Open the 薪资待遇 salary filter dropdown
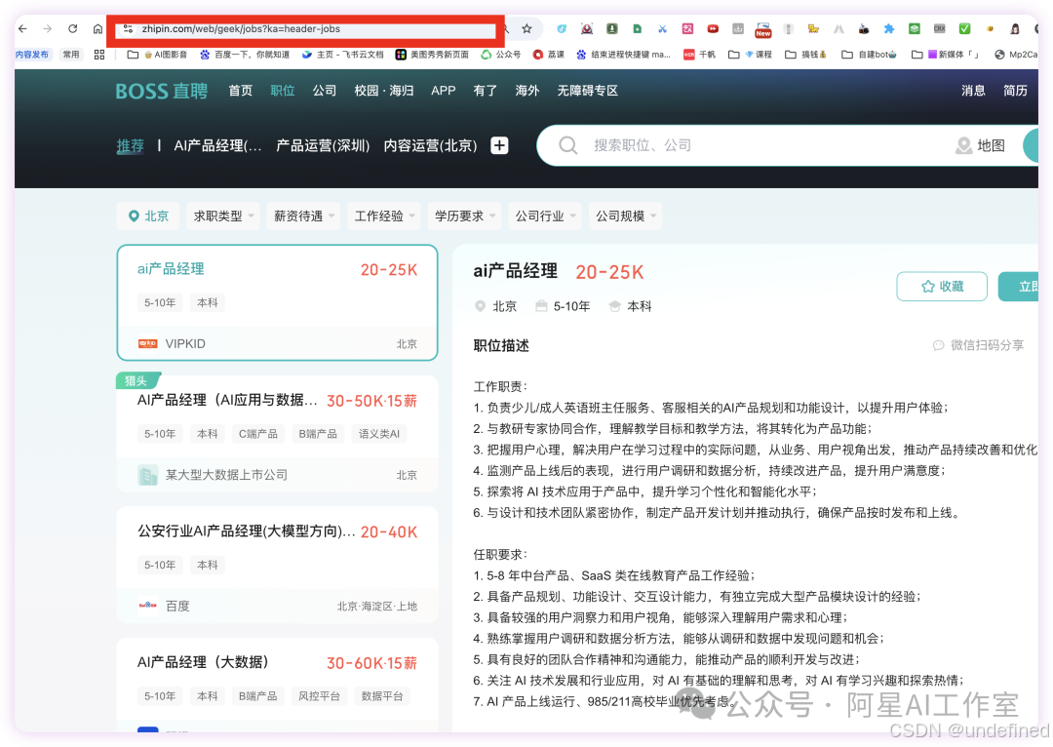 click(303, 216)
